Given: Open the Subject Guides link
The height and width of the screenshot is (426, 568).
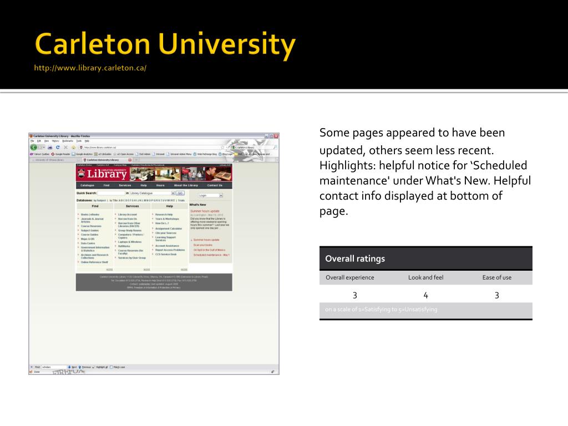Looking at the screenshot, I should [89, 230].
